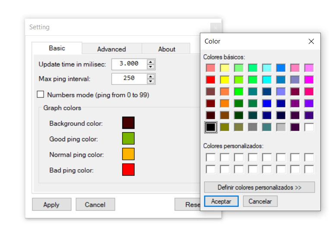Pick the Bad ping color swatch
The width and height of the screenshot is (329, 230).
pos(128,170)
